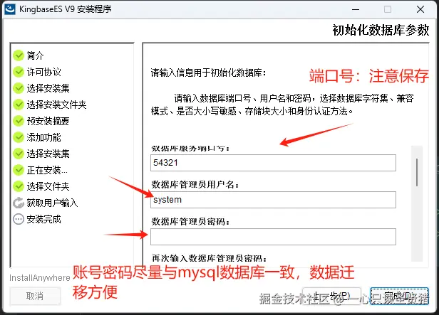Click the KingbaseES installer title bar icon
Image resolution: width=439 pixels, height=315 pixels.
click(10, 9)
